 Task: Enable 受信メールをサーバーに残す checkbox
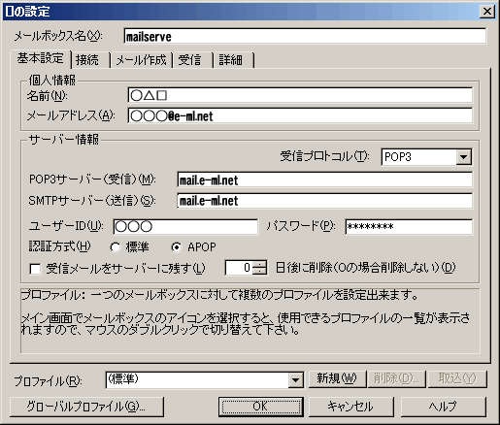click(x=35, y=269)
